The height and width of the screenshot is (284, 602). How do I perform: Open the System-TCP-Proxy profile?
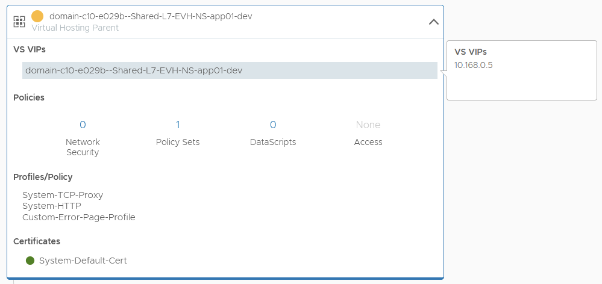coord(63,195)
